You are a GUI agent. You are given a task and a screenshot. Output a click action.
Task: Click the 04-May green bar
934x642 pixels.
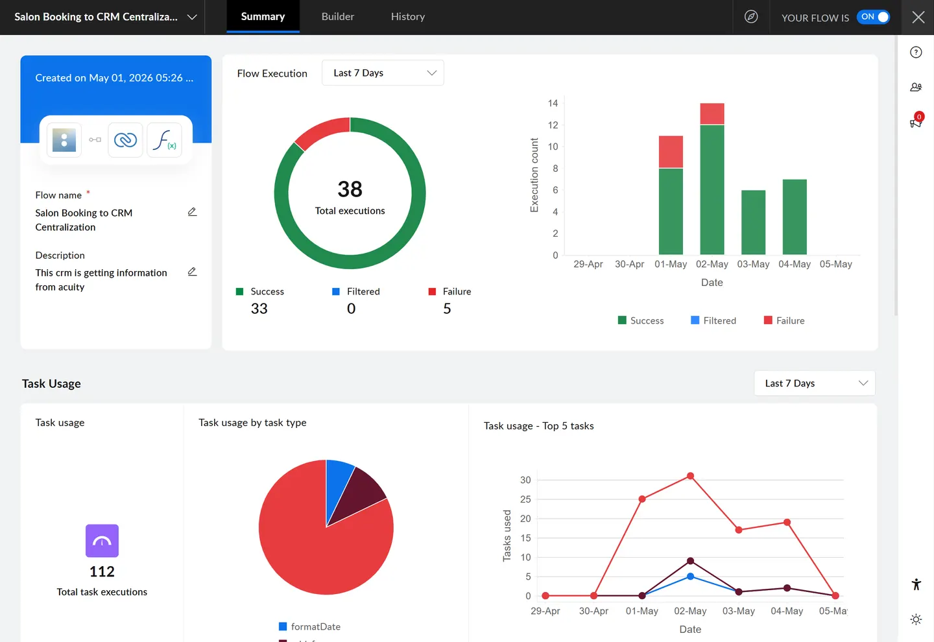pos(795,217)
